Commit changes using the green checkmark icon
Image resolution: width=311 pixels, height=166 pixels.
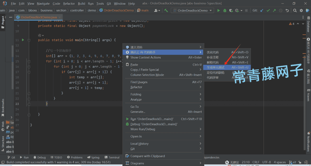pyautogui.click(x=268, y=10)
